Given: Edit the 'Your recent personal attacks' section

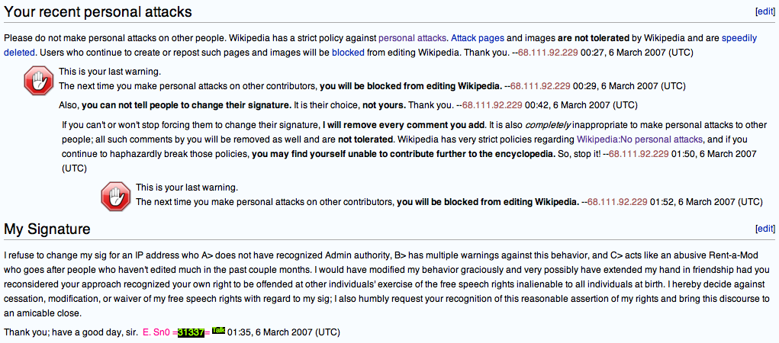Looking at the screenshot, I should click(x=764, y=11).
